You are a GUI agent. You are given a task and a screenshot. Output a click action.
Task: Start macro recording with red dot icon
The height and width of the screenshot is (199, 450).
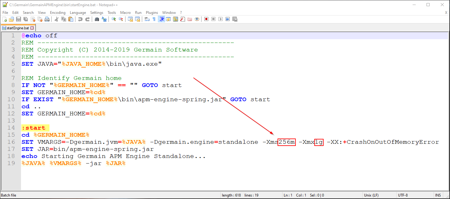tap(206, 19)
